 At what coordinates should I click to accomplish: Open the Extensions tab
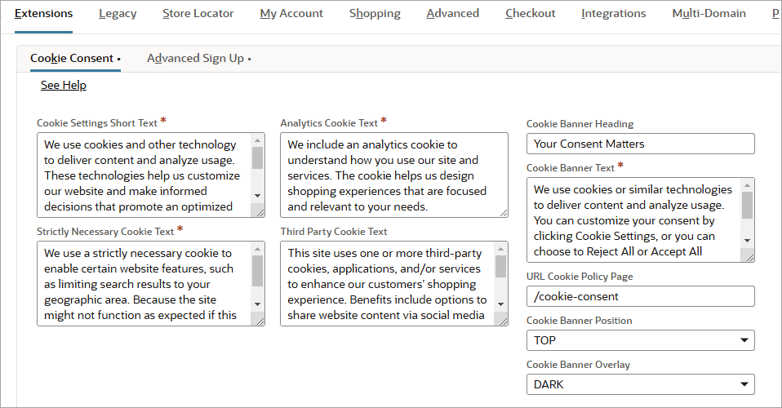[x=43, y=14]
